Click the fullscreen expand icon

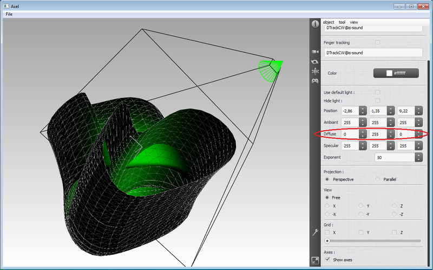click(x=315, y=261)
